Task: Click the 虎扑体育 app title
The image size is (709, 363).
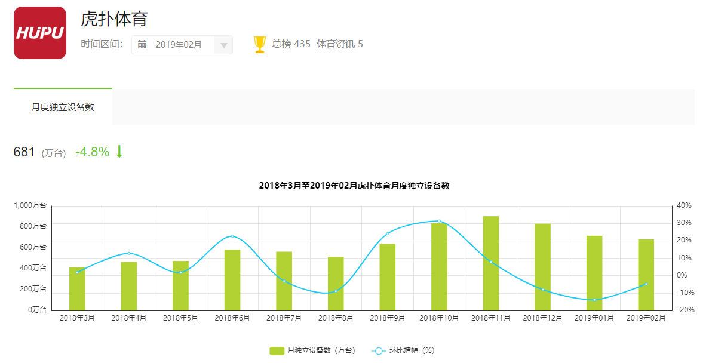Action: (x=114, y=20)
